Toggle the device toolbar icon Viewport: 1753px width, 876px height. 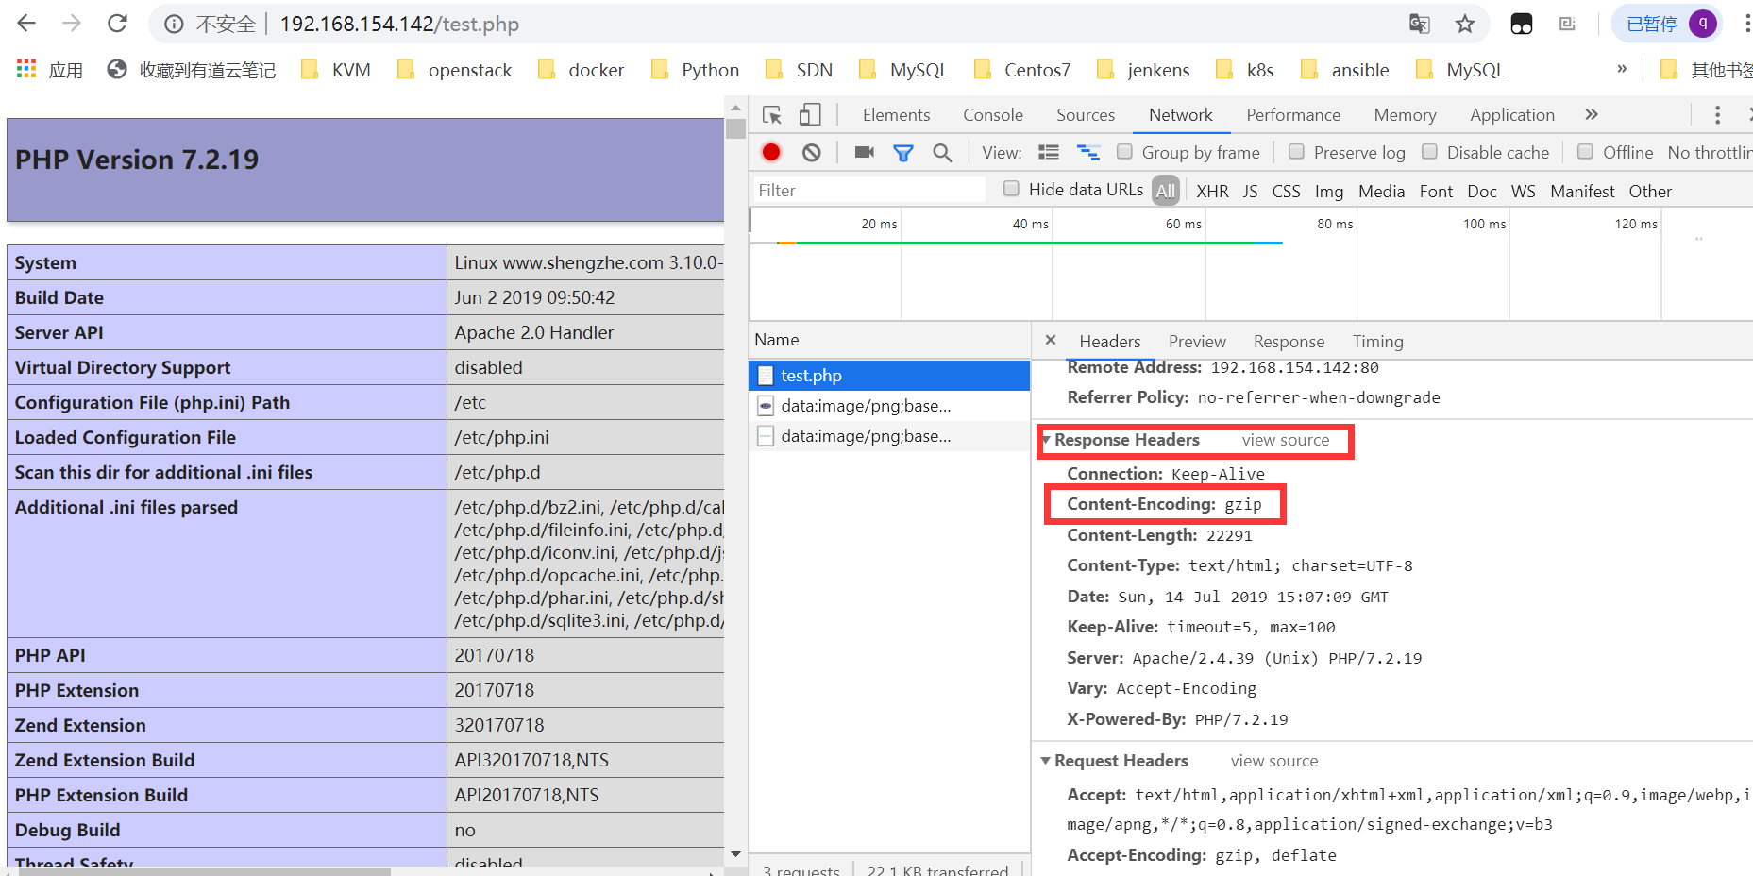[x=810, y=115]
